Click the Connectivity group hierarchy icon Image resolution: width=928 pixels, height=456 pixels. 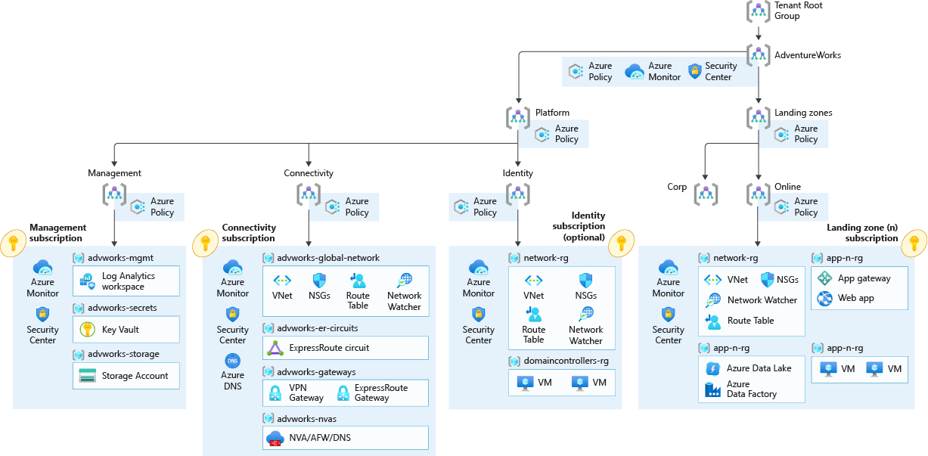(x=309, y=194)
